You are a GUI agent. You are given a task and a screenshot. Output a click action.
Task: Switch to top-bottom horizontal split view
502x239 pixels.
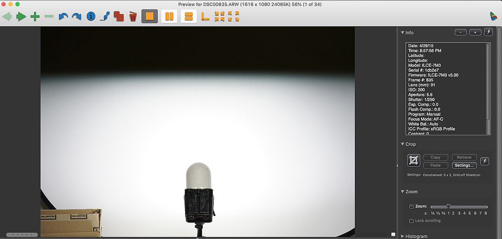click(189, 16)
